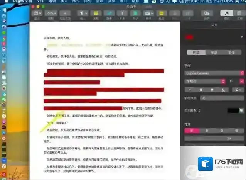Add a text box with the T icon
Screen dimensions: 246x180
coord(122,13)
